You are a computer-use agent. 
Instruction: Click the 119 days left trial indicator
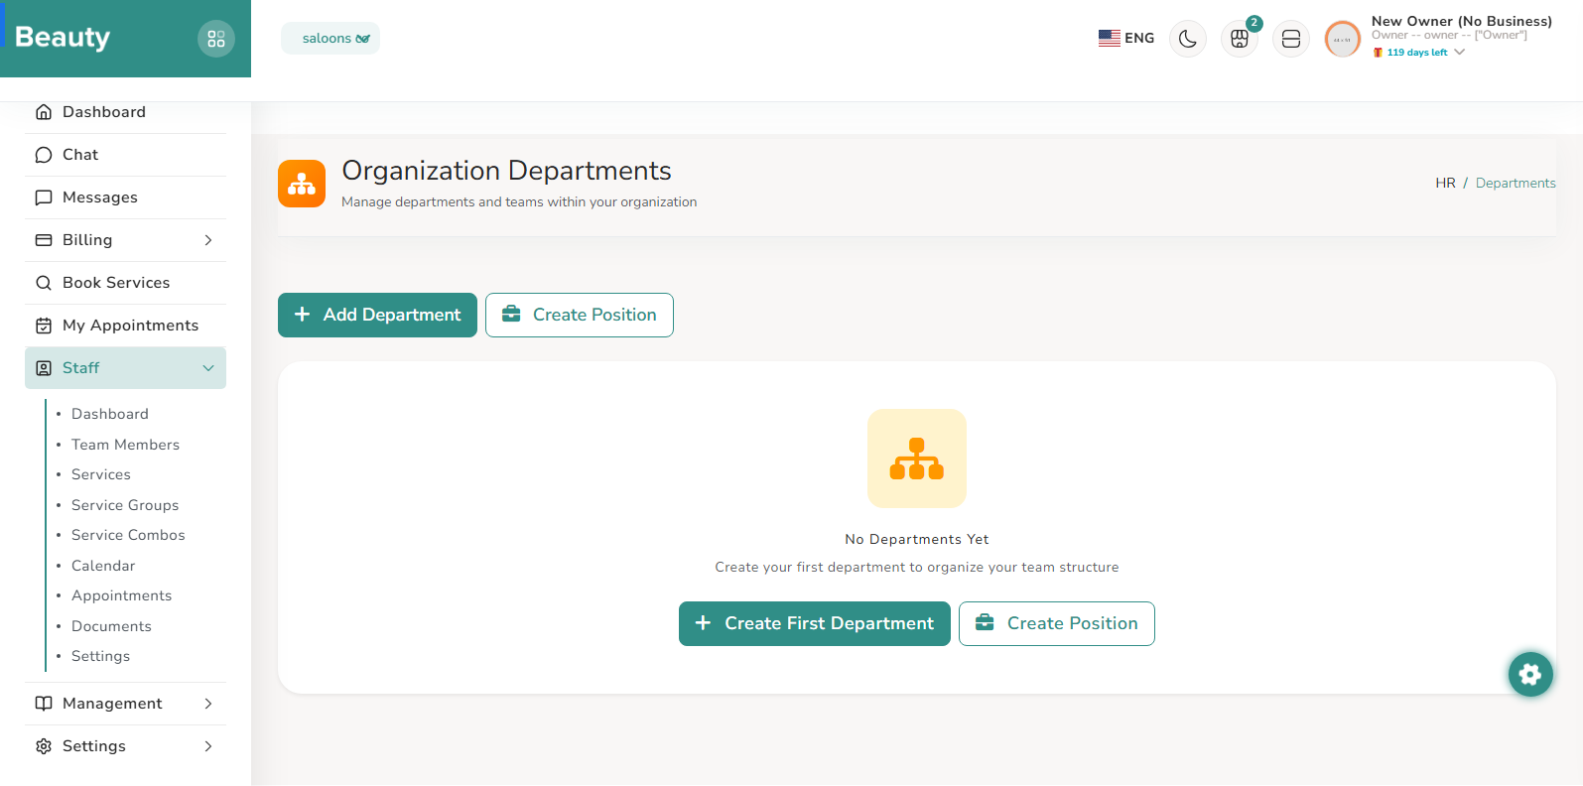(x=1417, y=53)
